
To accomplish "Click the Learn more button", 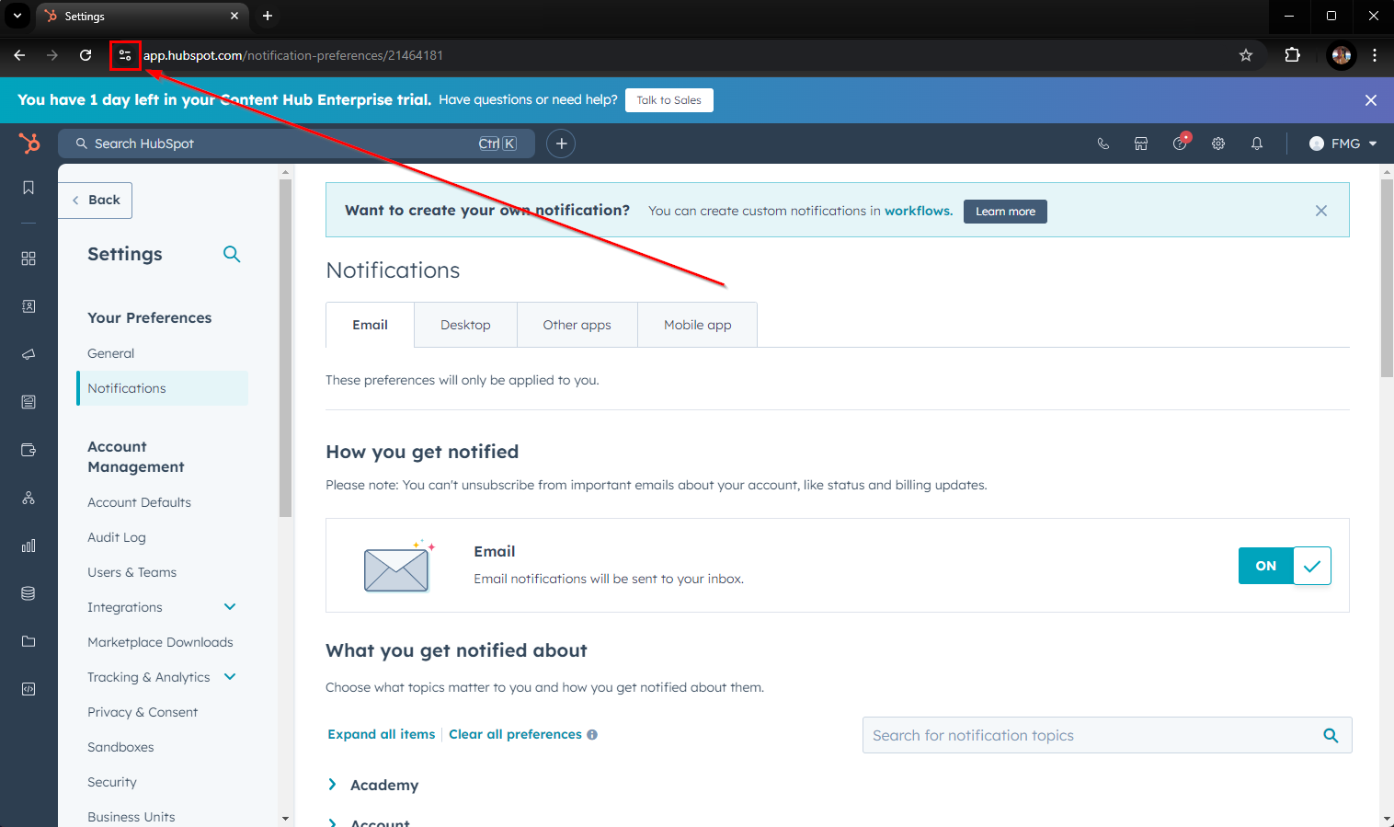I will coord(1005,212).
